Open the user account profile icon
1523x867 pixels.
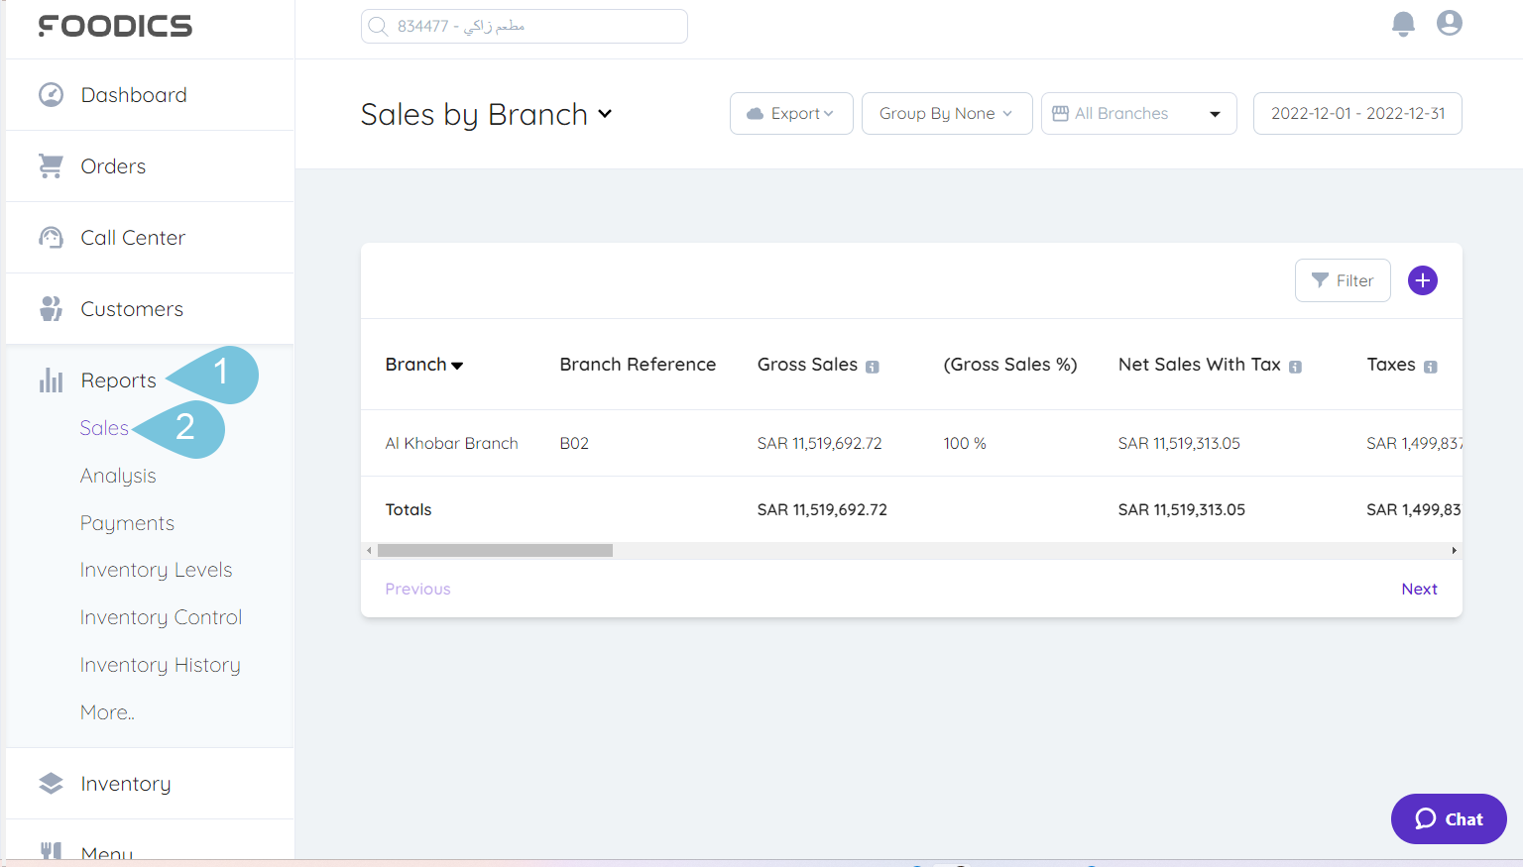[x=1449, y=23]
